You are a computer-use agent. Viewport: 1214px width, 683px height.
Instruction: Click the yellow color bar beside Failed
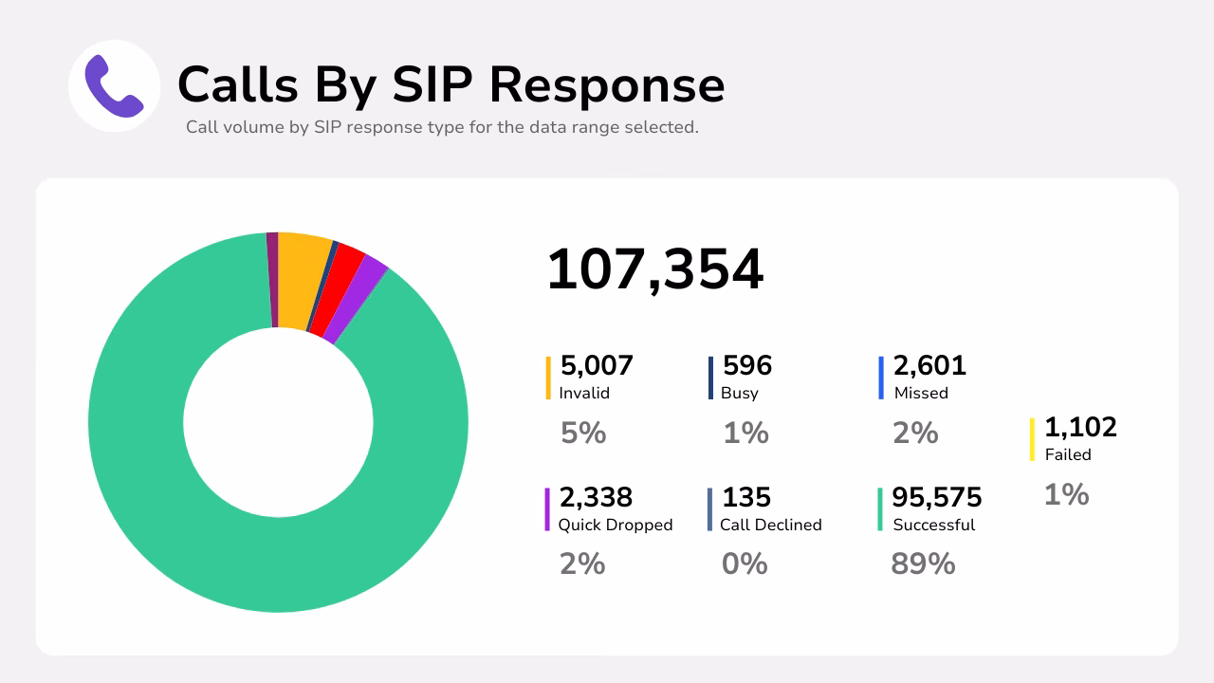point(1031,439)
